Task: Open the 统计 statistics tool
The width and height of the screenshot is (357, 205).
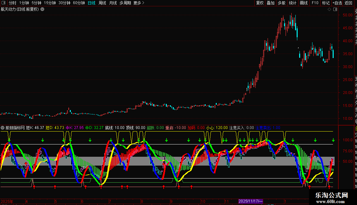Action: pyautogui.click(x=293, y=3)
